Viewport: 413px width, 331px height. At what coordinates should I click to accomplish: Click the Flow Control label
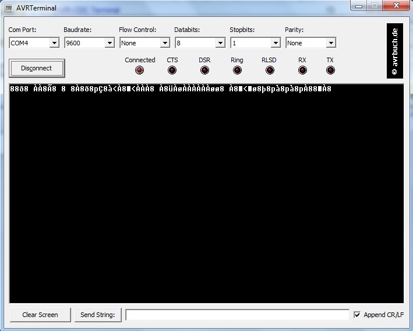tap(137, 30)
